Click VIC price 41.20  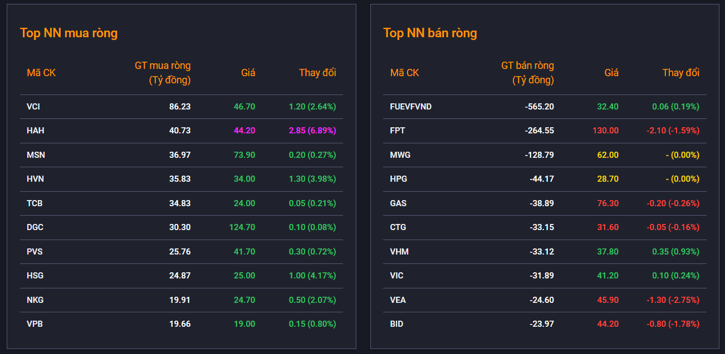608,276
